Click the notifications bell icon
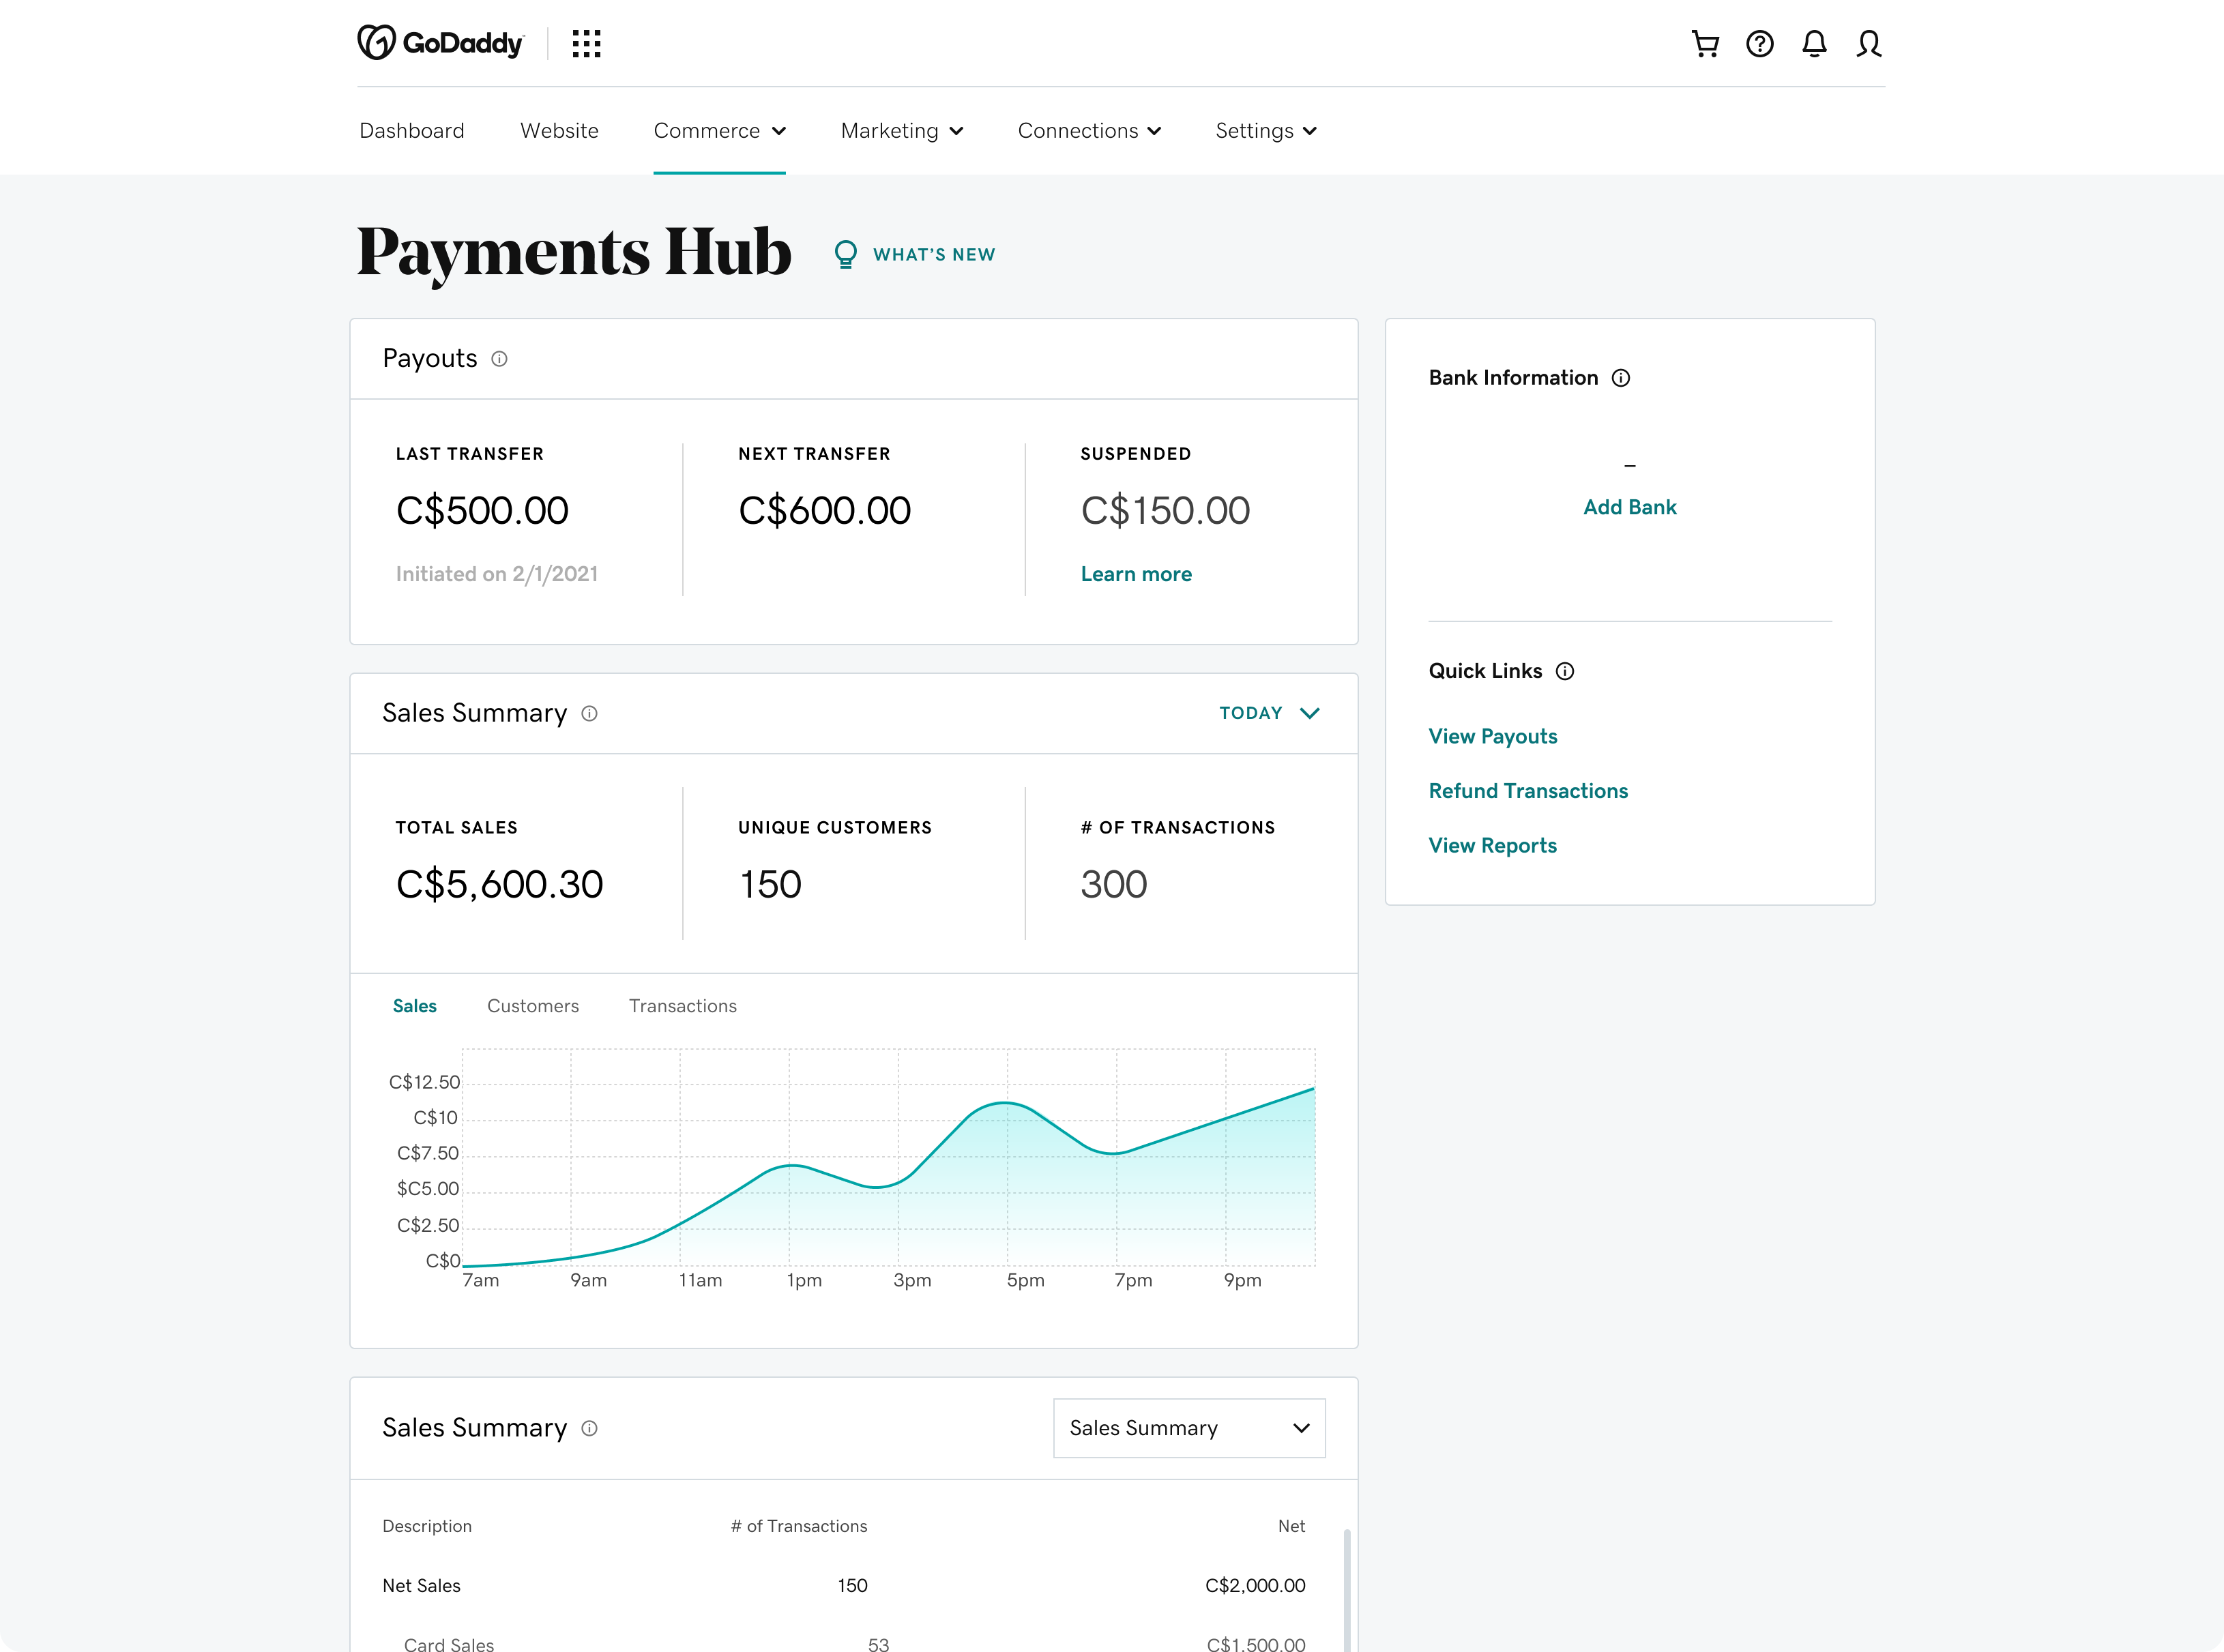The width and height of the screenshot is (2224, 1652). [x=1815, y=44]
